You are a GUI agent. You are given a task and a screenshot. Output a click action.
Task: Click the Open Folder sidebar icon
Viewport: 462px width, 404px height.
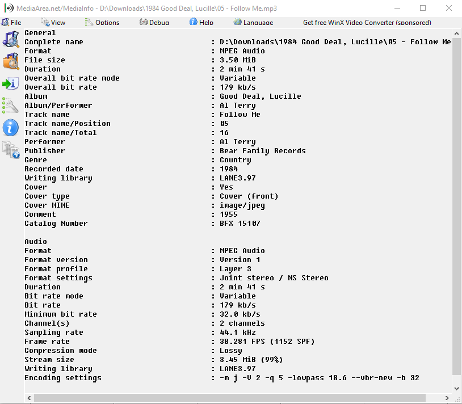(11, 61)
